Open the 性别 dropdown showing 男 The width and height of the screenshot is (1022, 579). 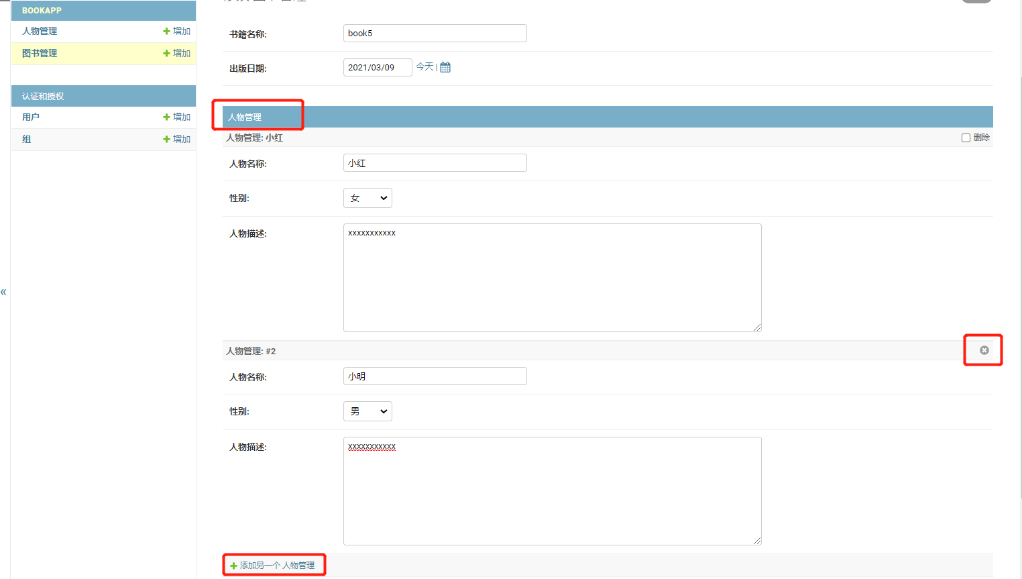click(x=367, y=411)
